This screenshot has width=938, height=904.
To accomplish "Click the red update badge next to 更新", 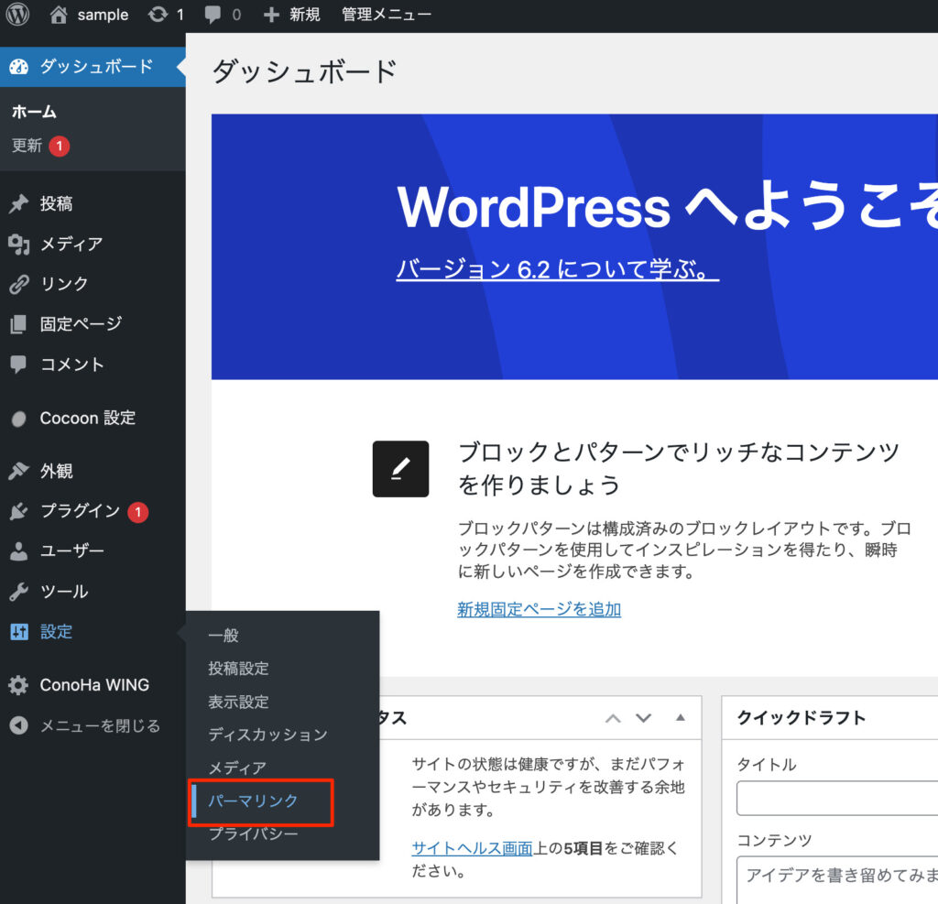I will pos(60,146).
